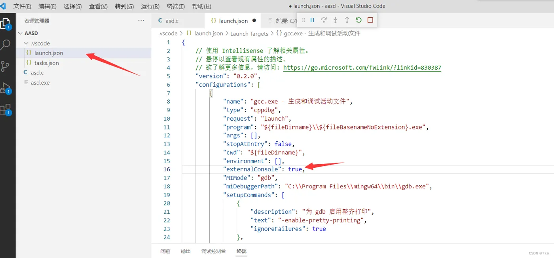
Task: Click the "ignoreFailures": true line
Action: coord(288,229)
